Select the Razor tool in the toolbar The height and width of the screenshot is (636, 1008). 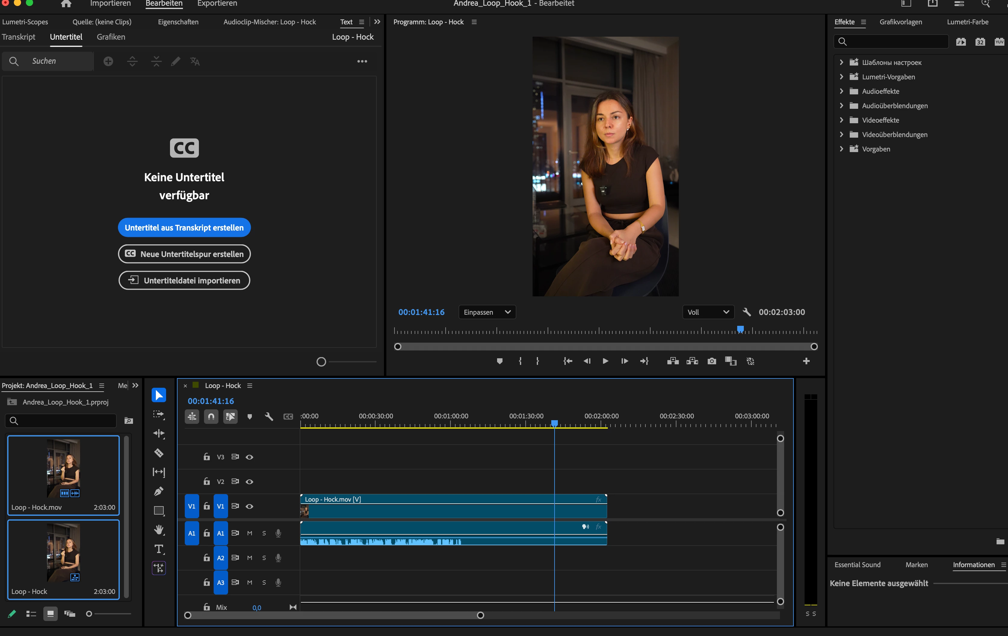pyautogui.click(x=159, y=453)
